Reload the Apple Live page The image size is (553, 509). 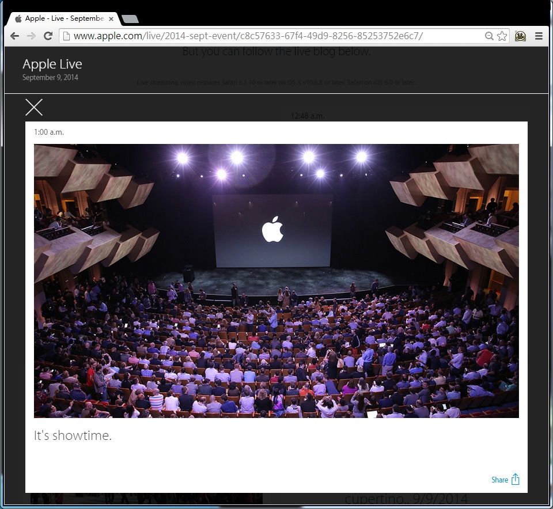tap(48, 36)
